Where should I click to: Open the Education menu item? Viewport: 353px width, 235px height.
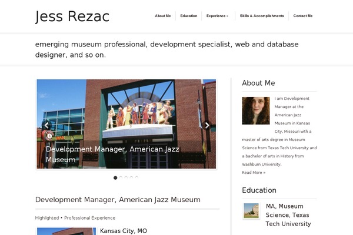pos(189,16)
